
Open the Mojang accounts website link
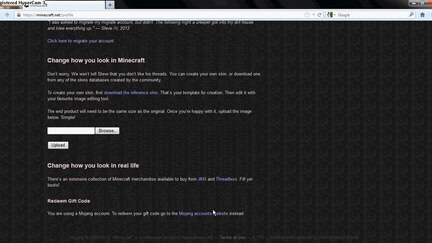[x=203, y=213]
